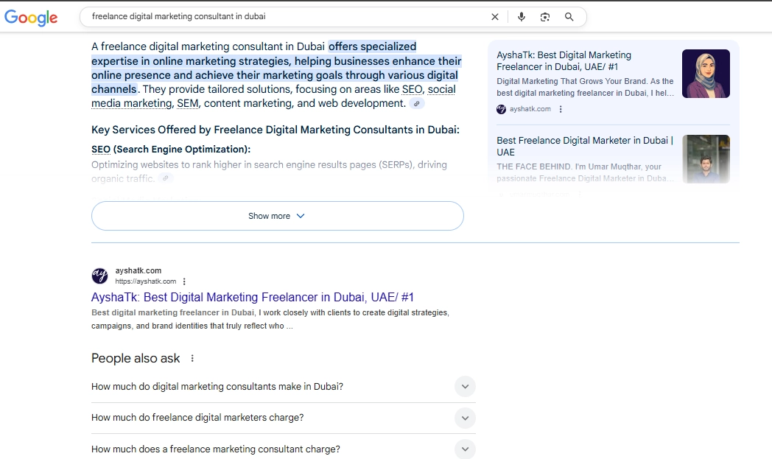Start voice search with microphone icon
The height and width of the screenshot is (459, 772).
point(522,17)
